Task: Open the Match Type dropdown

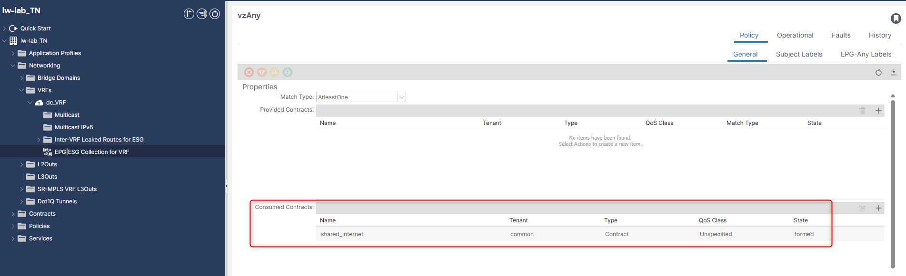Action: point(401,97)
